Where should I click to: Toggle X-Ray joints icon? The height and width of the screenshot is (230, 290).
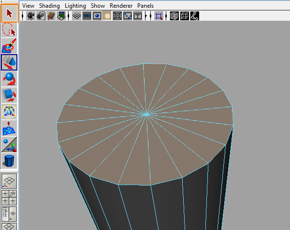195,16
